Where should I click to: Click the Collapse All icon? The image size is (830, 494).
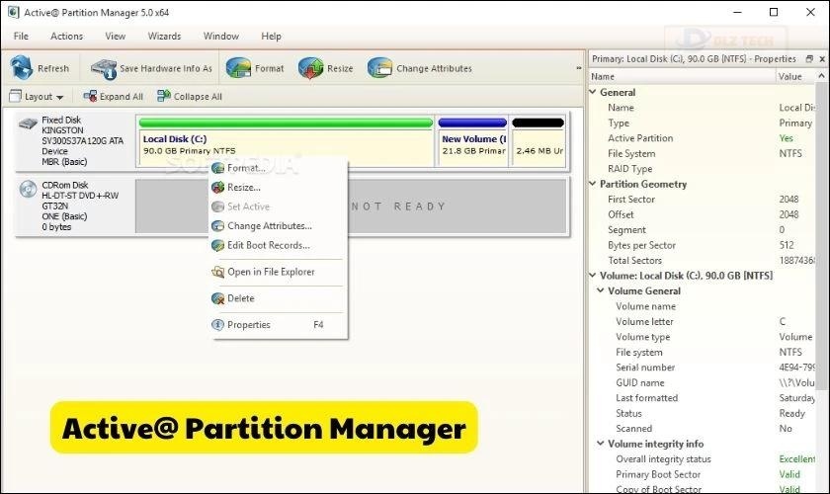pyautogui.click(x=164, y=96)
